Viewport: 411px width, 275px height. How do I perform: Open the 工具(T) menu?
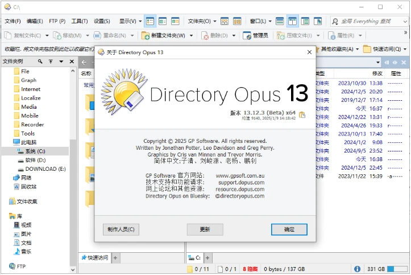click(80, 21)
